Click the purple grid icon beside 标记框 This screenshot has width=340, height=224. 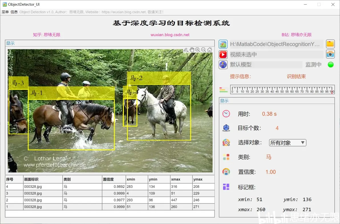[x=226, y=187]
